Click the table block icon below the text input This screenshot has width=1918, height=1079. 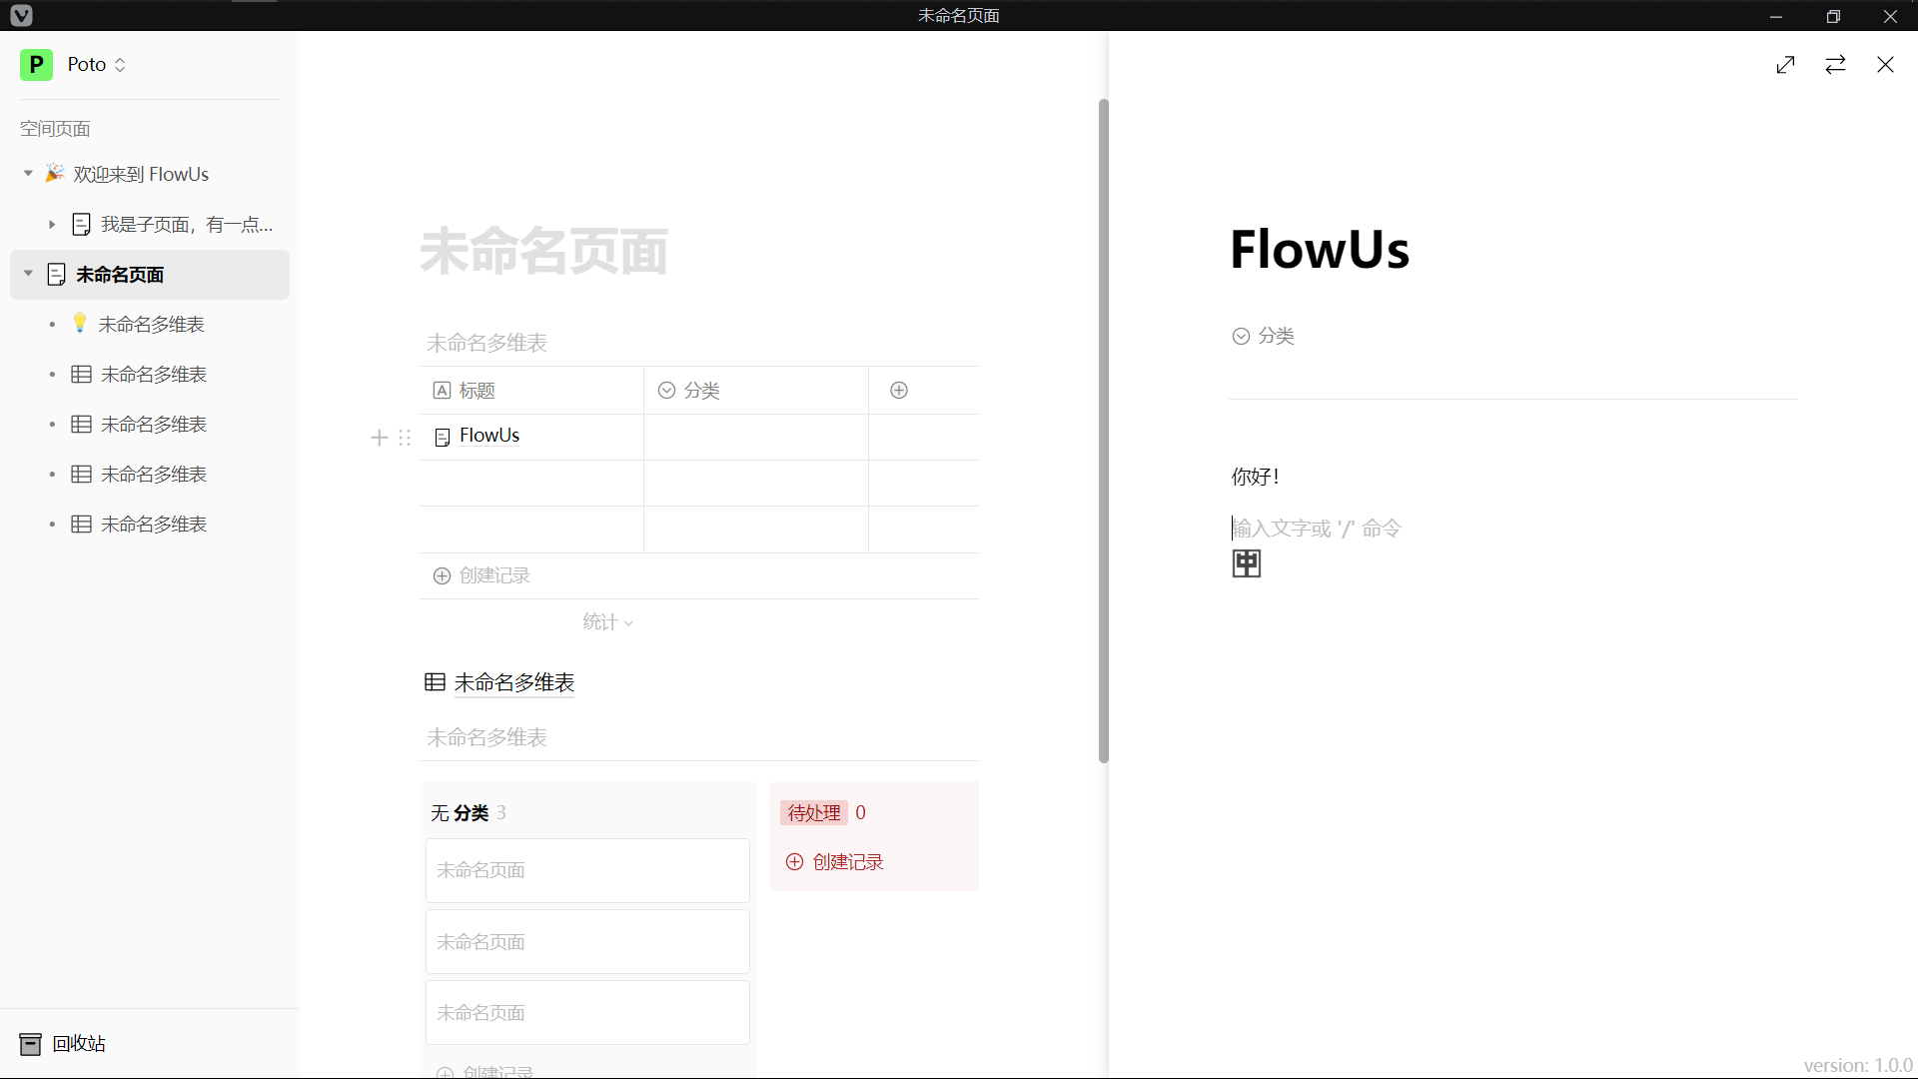point(1246,564)
